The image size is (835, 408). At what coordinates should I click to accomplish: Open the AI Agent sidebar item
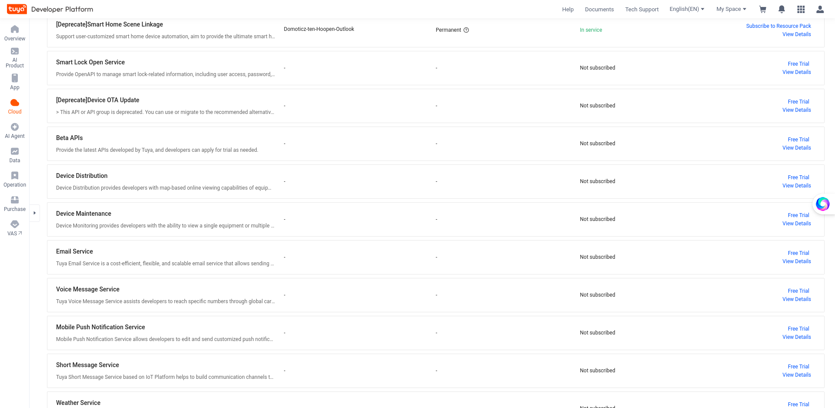pos(15,130)
